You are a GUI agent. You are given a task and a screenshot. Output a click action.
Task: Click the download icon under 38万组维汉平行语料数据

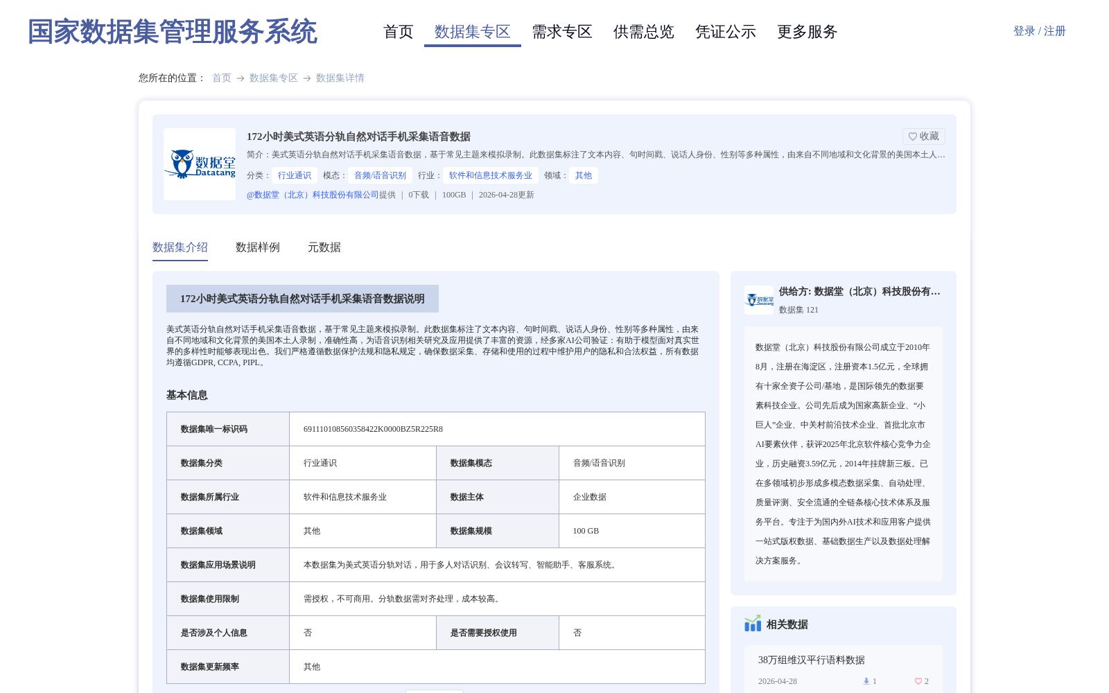[866, 681]
